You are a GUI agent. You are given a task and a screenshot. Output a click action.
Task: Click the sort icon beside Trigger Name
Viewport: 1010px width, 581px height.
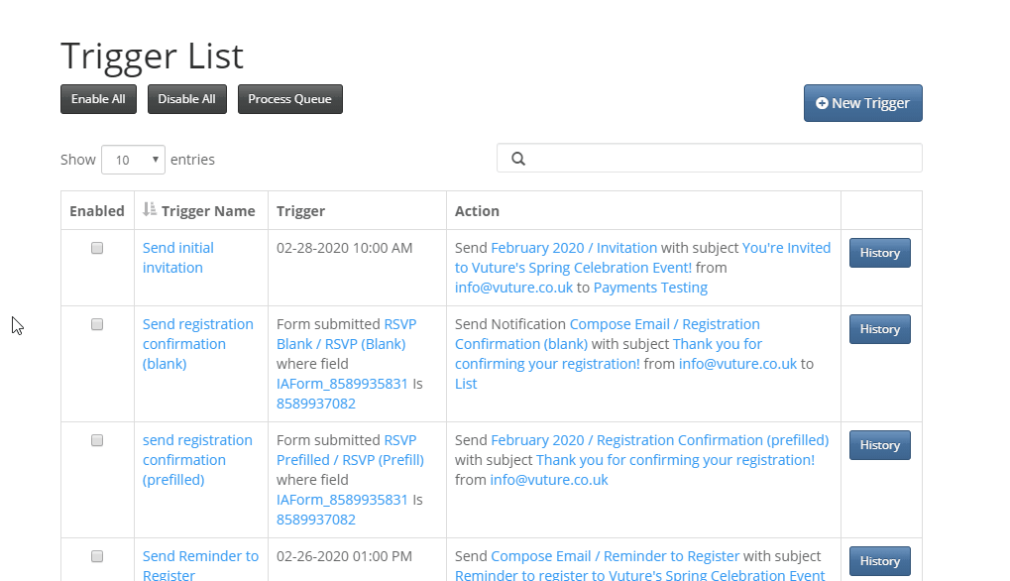[x=150, y=209]
